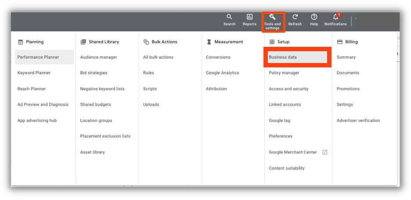Open Negative keyword lists
Image resolution: width=411 pixels, height=200 pixels.
(x=102, y=89)
